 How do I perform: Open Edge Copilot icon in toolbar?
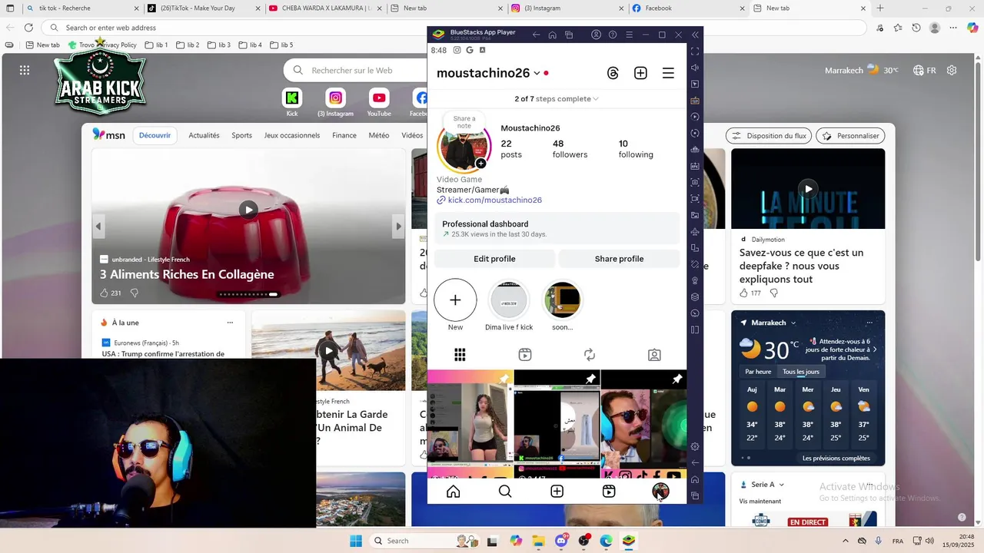tap(972, 28)
